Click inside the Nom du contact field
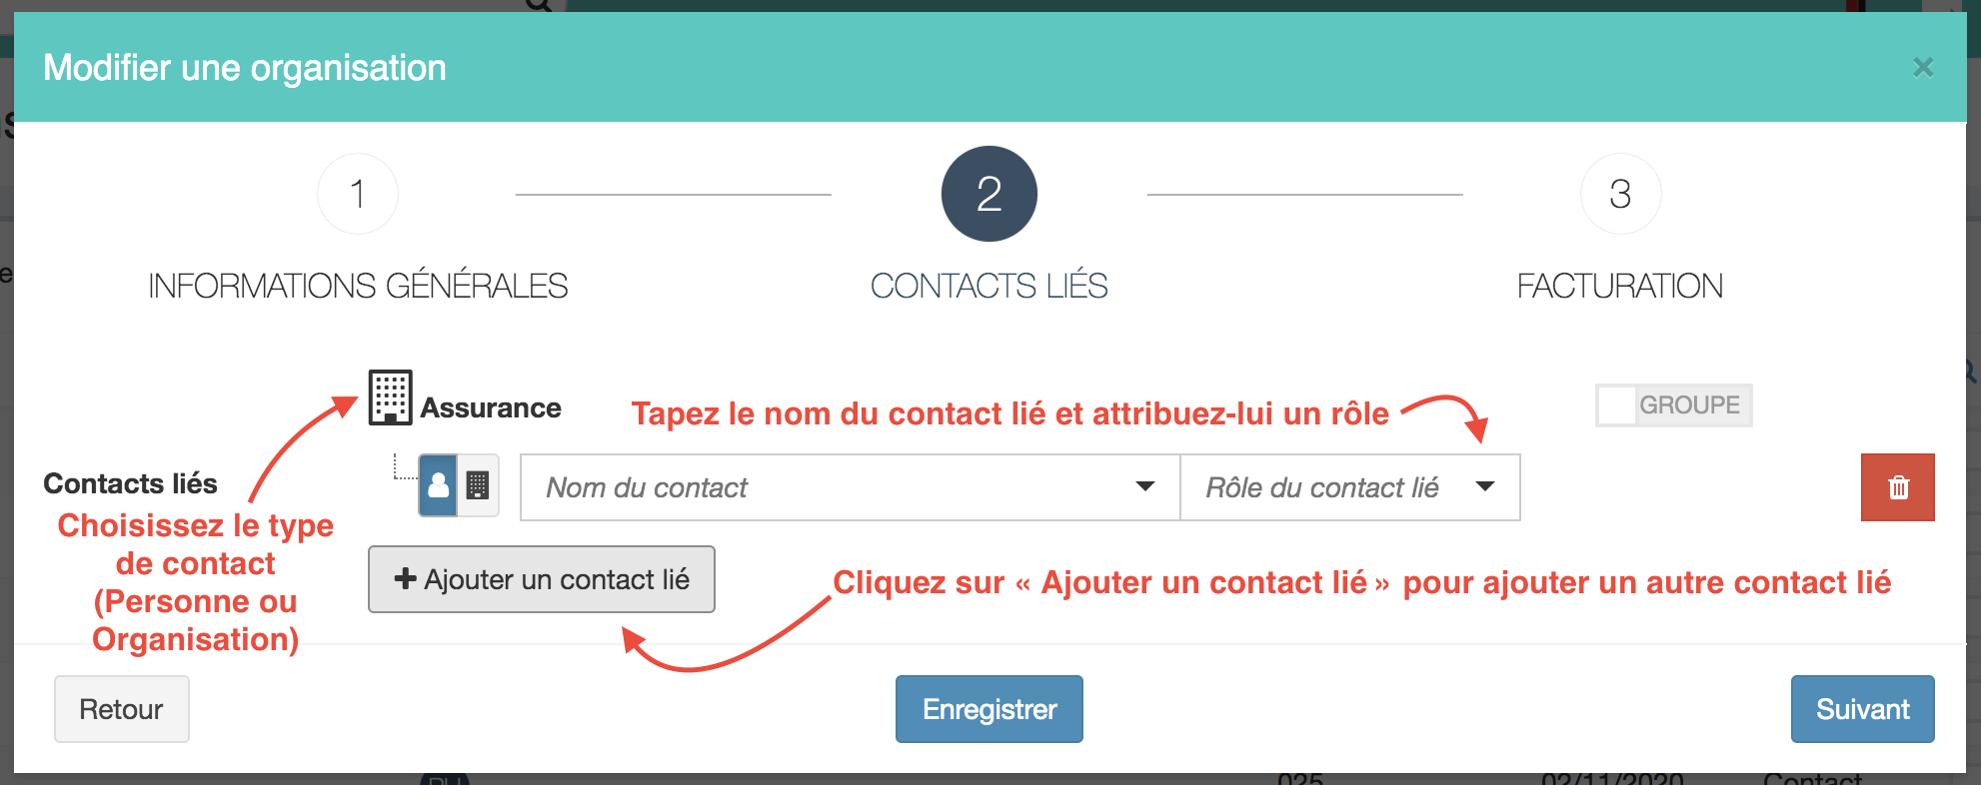The image size is (1981, 785). 850,487
